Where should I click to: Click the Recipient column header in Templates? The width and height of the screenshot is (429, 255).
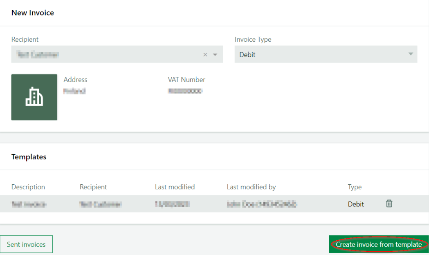tap(93, 187)
